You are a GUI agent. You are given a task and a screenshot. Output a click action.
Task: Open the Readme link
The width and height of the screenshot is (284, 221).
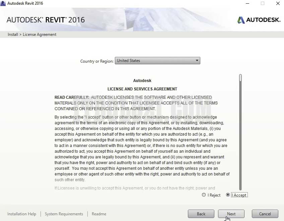pos(99,214)
